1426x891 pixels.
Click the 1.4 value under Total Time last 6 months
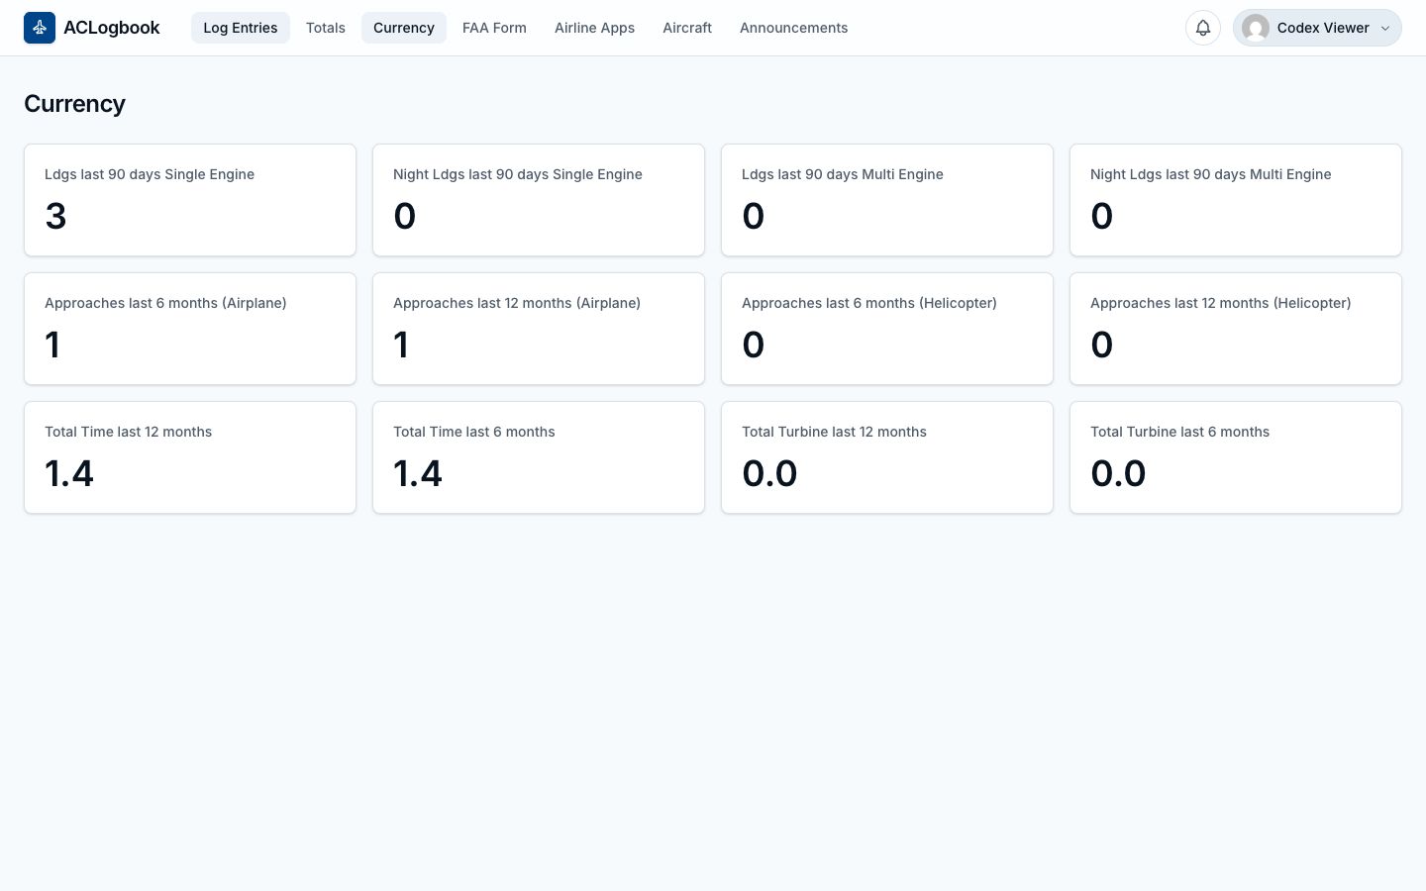[418, 473]
